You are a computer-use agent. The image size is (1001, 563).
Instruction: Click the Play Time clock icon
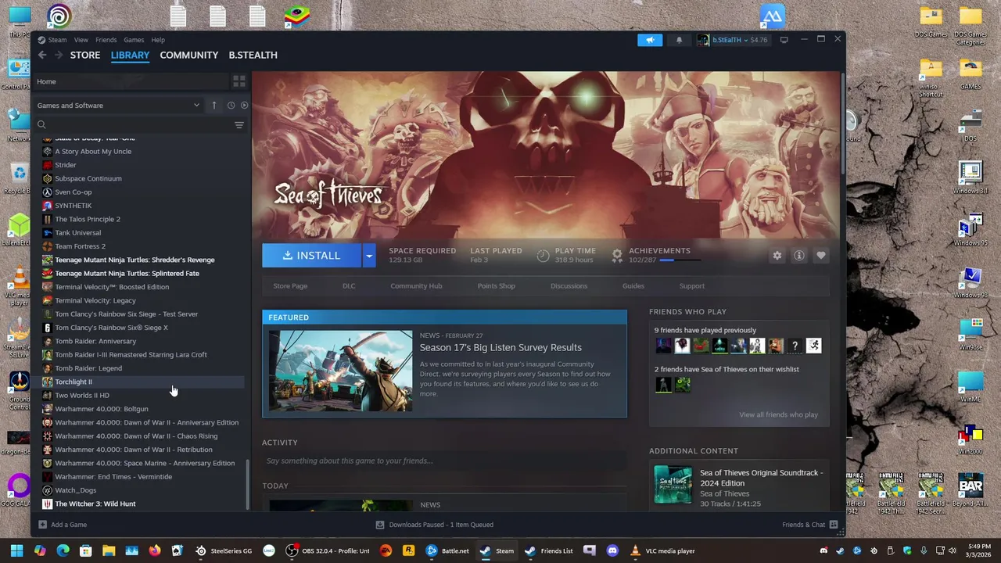tap(543, 256)
